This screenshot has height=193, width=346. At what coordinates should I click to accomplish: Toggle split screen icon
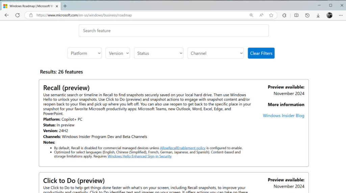[x=296, y=15]
